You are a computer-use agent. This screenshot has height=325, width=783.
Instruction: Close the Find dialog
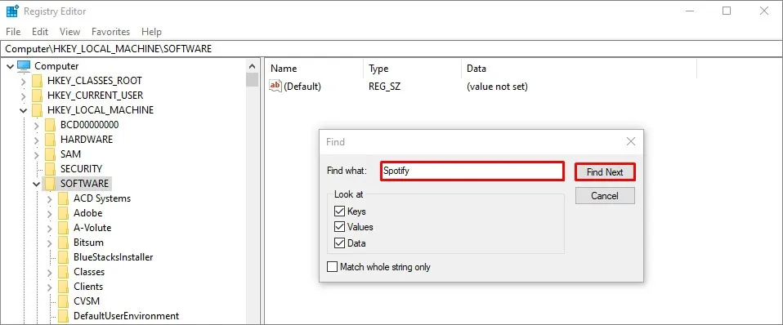pos(631,142)
